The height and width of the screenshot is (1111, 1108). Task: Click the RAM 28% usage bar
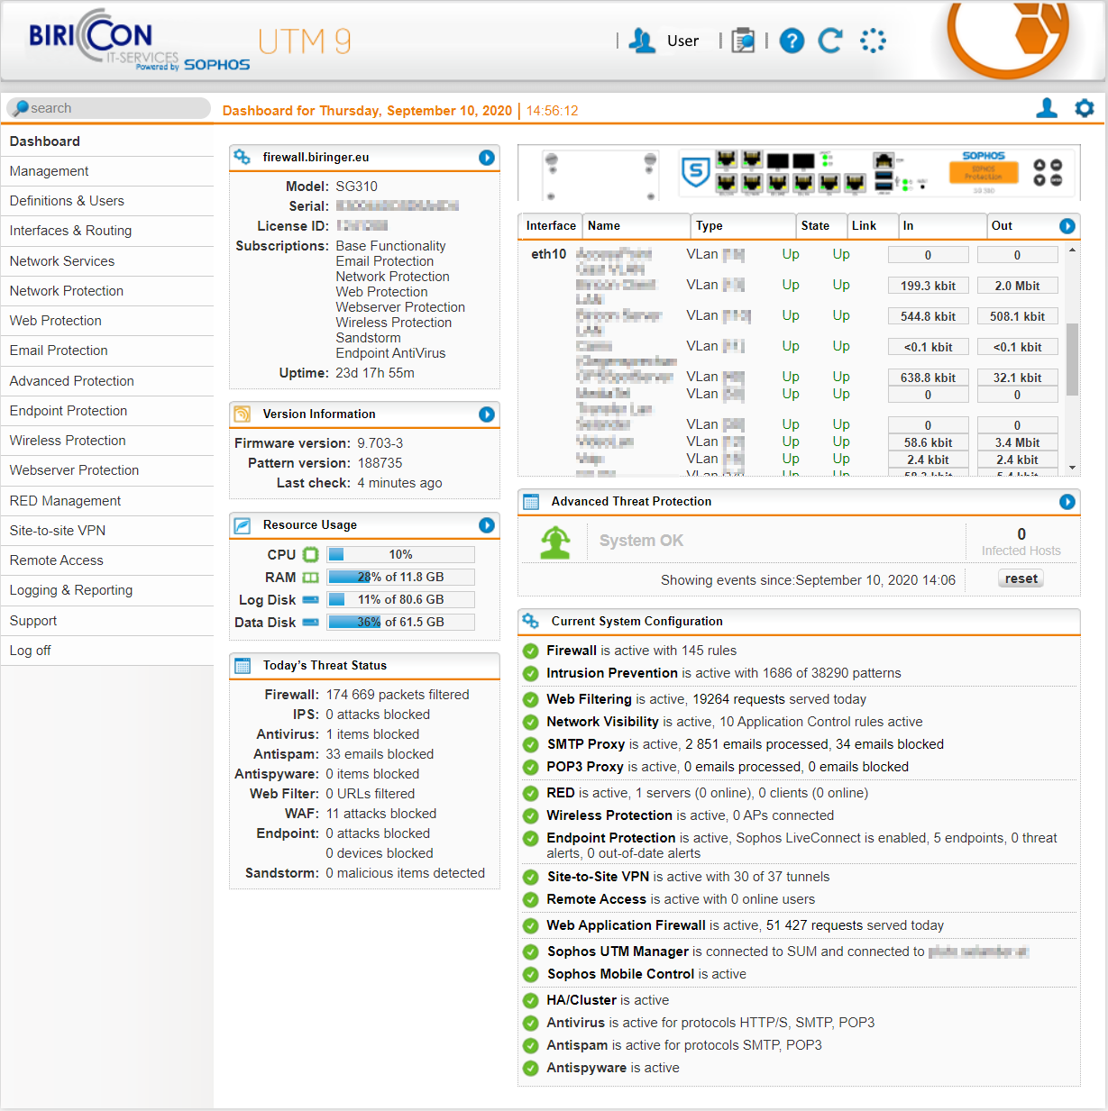pos(400,577)
